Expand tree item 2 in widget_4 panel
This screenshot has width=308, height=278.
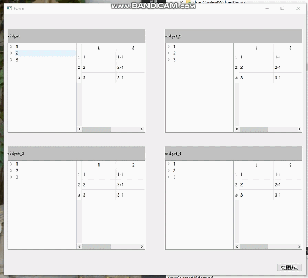coord(168,171)
